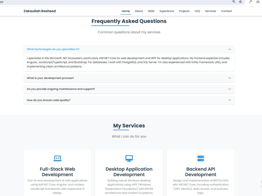Click the Zakaullah Rasheed brand logo link
Image resolution: width=262 pixels, height=196 pixels.
click(x=40, y=11)
